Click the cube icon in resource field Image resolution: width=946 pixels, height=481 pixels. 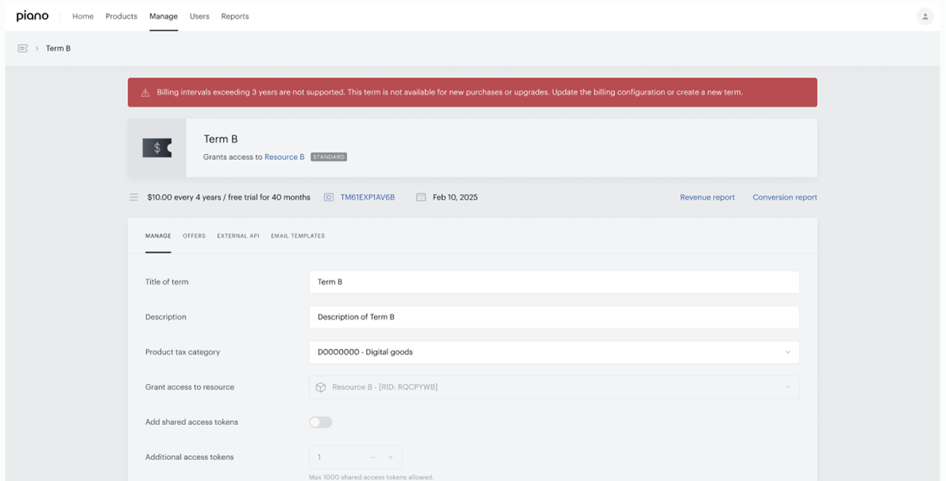(321, 387)
